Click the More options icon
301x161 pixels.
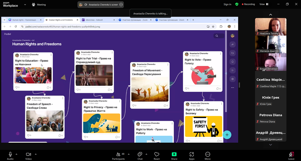208,155
